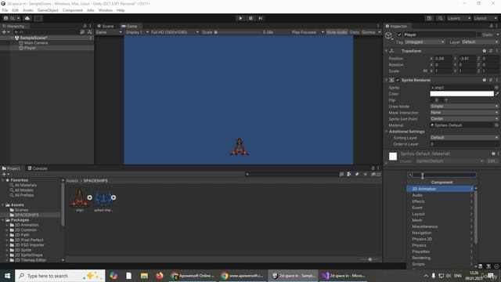Open the Layers dropdown in the toolbar

coord(459,18)
